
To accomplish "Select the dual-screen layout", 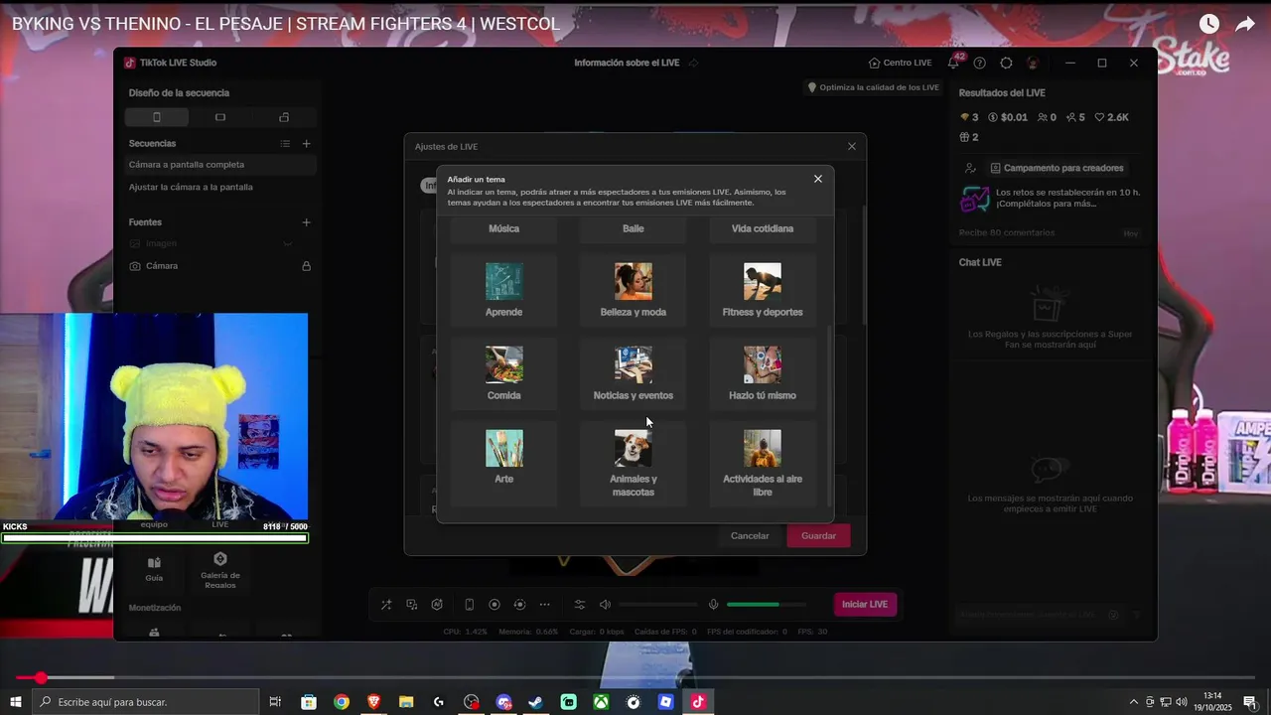I will click(x=284, y=117).
